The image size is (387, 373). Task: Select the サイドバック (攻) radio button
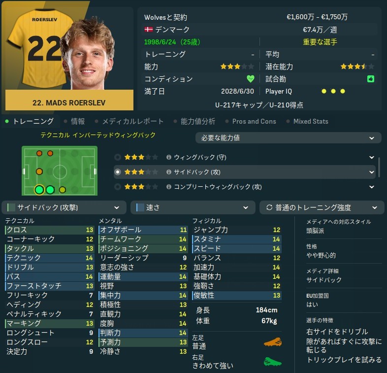[x=118, y=172]
